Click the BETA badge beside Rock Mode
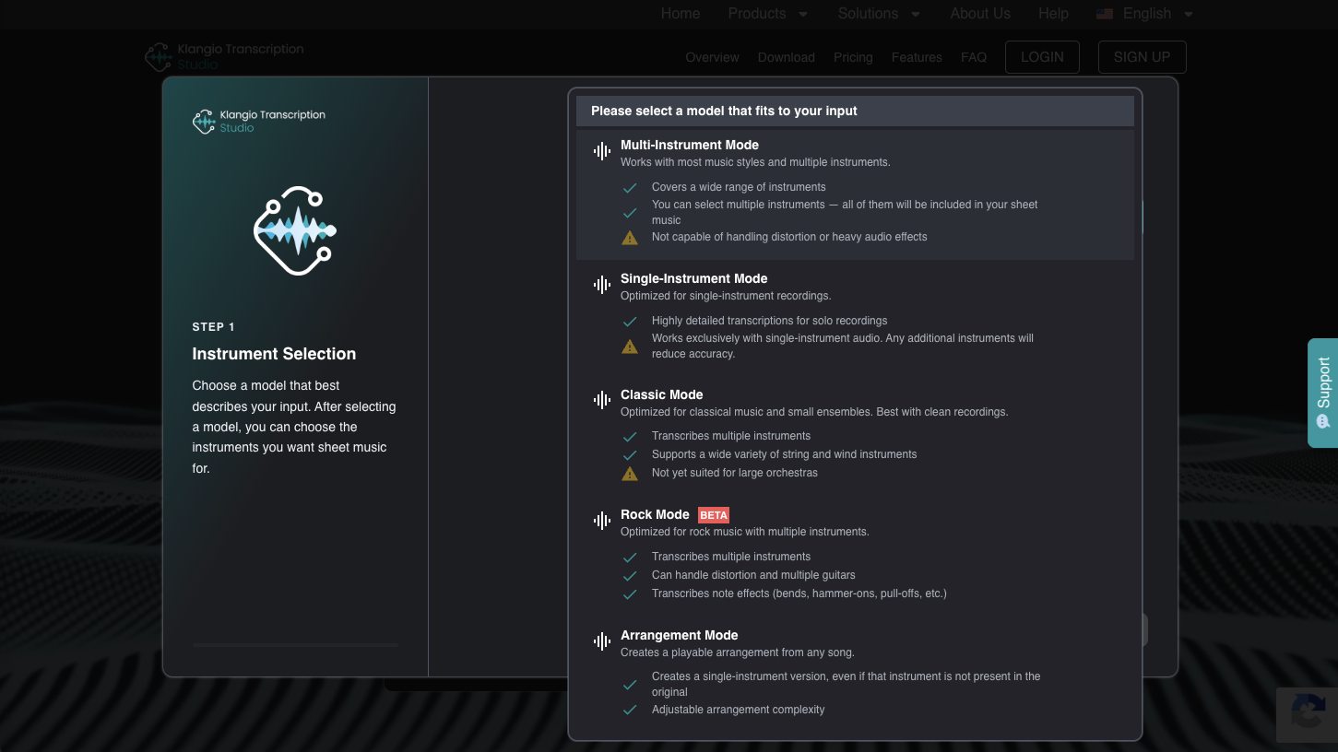 tap(714, 515)
